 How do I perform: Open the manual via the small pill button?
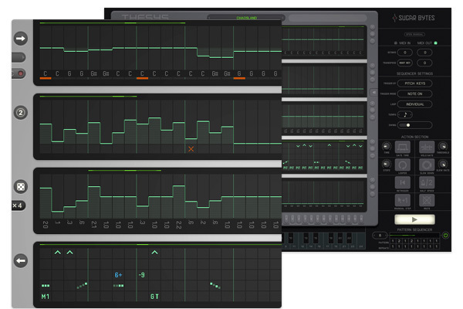414,34
